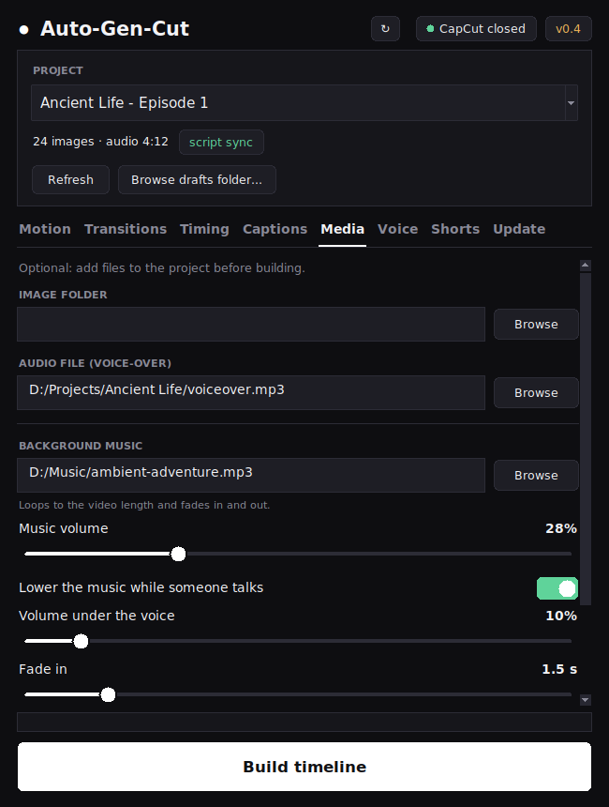Click the empty Image Folder input field
The width and height of the screenshot is (609, 807).
click(x=251, y=325)
